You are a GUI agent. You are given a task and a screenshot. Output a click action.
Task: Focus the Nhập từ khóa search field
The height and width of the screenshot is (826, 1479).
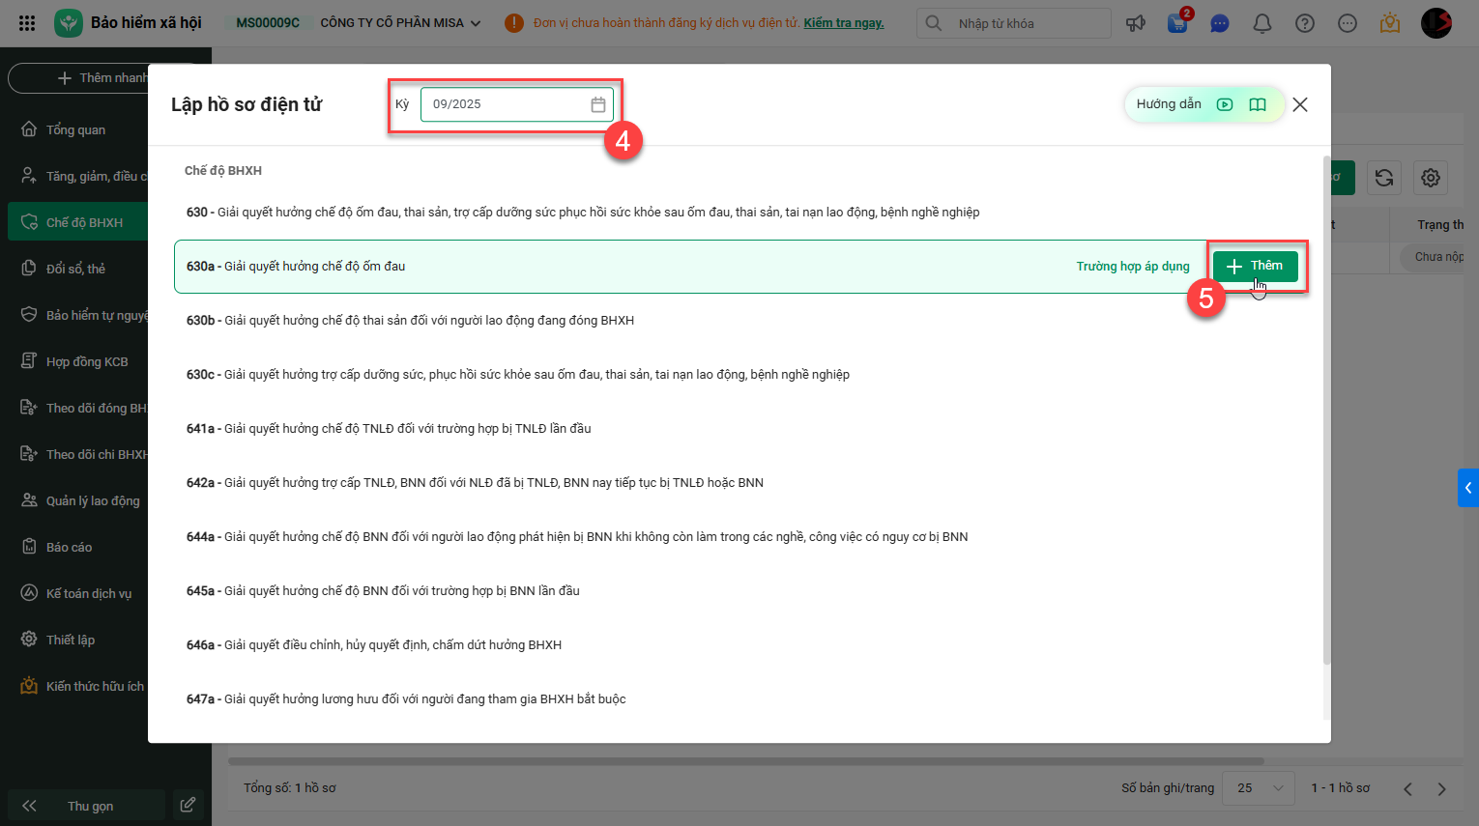coord(1013,23)
